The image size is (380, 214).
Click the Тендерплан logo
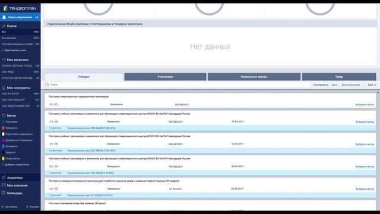[20, 8]
